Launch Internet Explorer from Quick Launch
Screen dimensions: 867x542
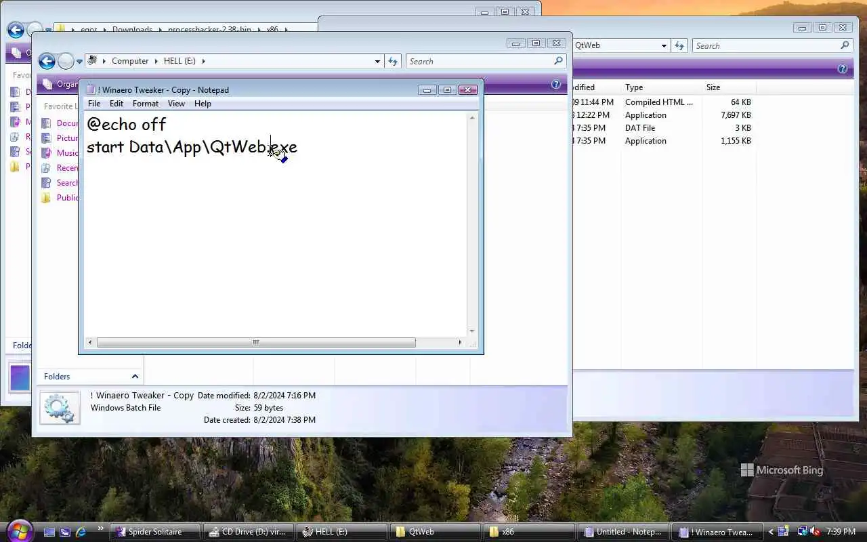(81, 532)
